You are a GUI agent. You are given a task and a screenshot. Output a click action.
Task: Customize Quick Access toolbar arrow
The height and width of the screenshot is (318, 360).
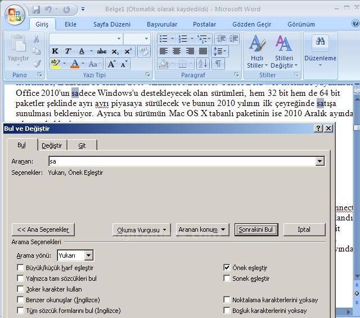(x=83, y=10)
